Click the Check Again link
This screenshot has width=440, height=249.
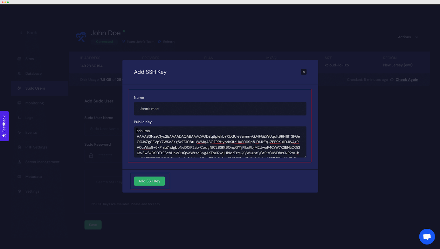click(x=407, y=80)
